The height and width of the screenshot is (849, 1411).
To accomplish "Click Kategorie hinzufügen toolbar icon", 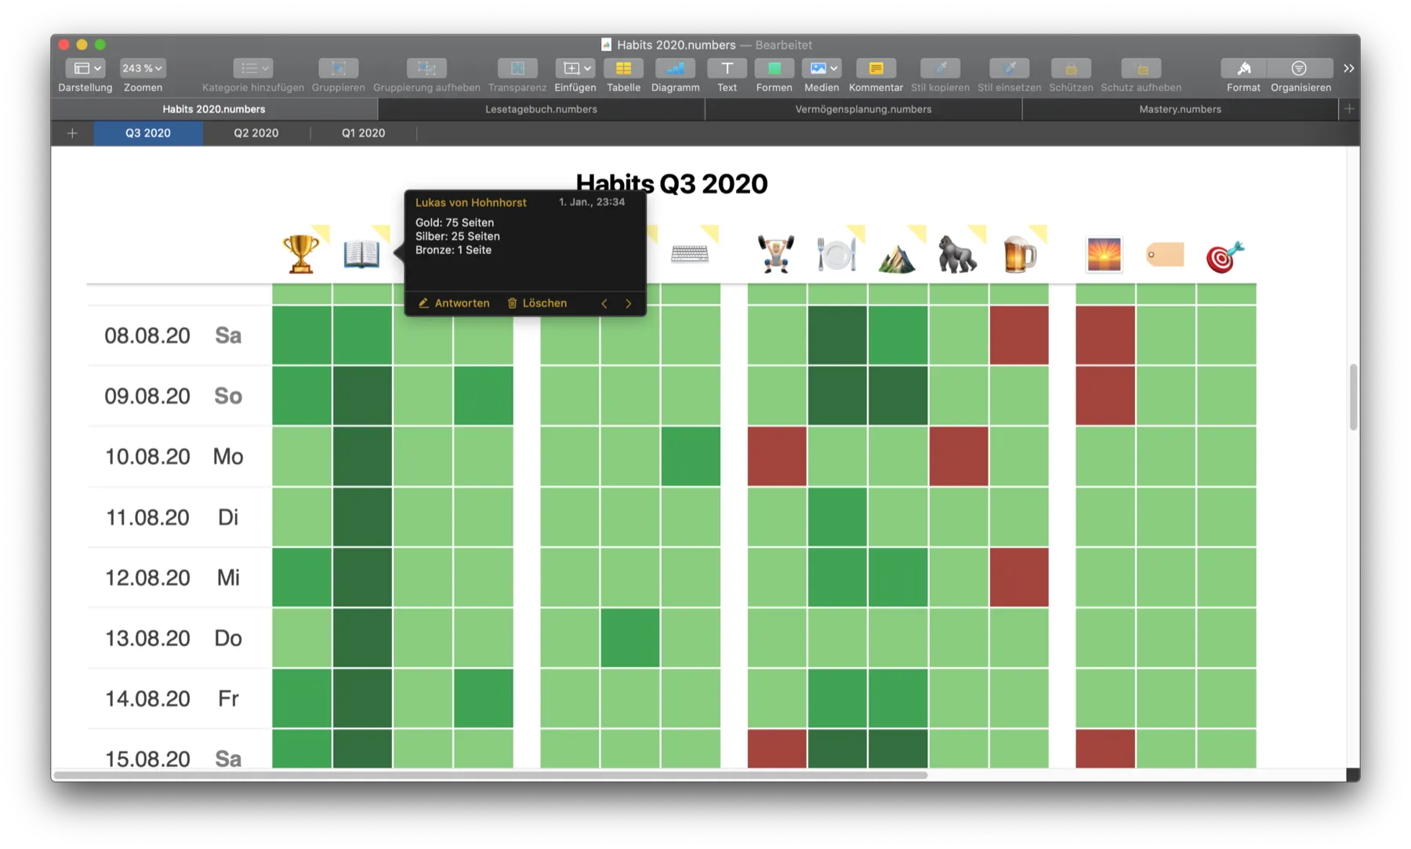I will [252, 68].
